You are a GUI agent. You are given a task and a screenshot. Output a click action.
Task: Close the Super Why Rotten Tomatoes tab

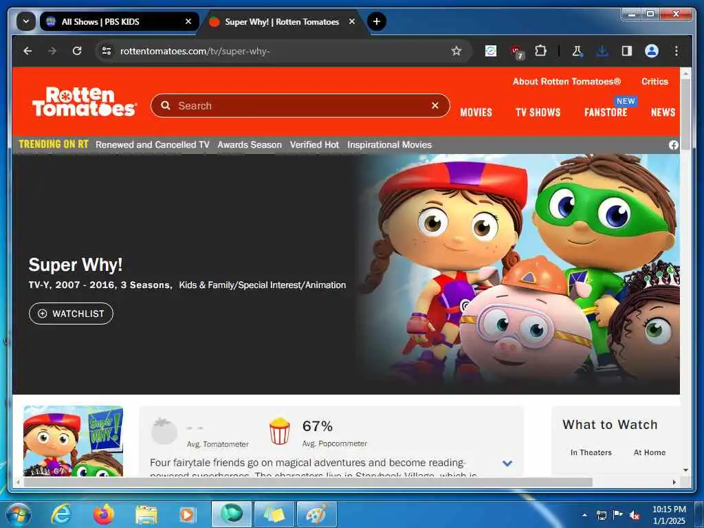point(352,21)
